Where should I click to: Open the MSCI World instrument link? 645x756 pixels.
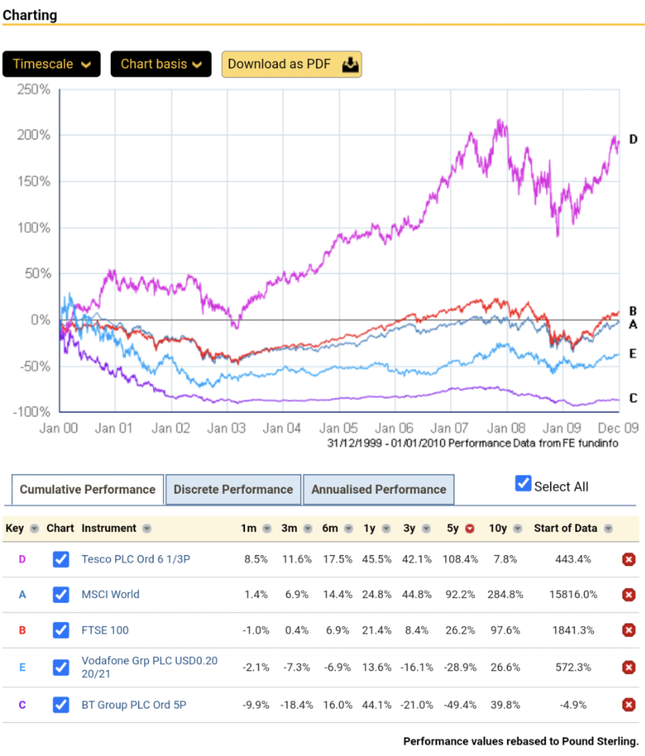point(110,594)
